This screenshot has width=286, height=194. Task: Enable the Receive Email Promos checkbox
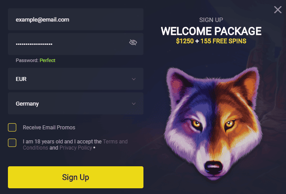click(12, 127)
